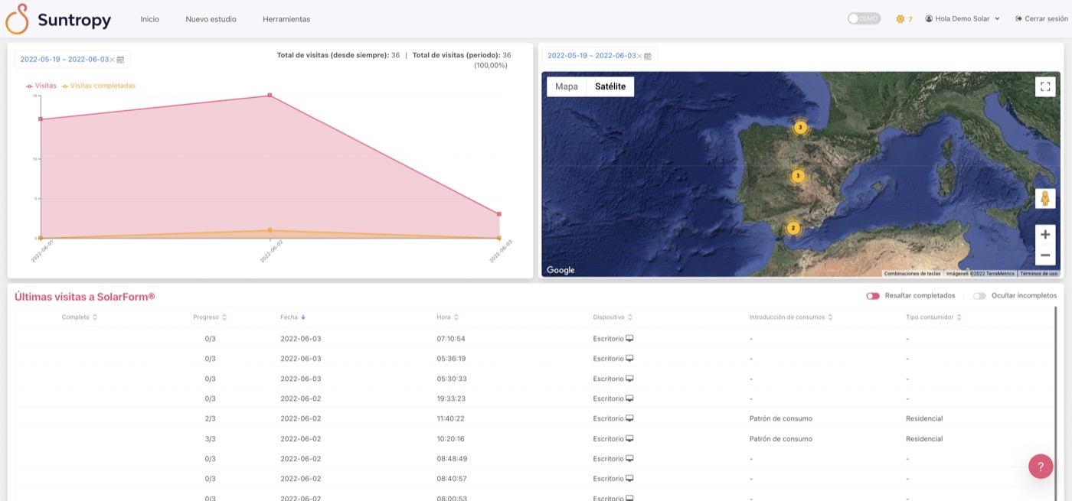1072x501 pixels.
Task: Zoom in on the map
Action: (1045, 235)
